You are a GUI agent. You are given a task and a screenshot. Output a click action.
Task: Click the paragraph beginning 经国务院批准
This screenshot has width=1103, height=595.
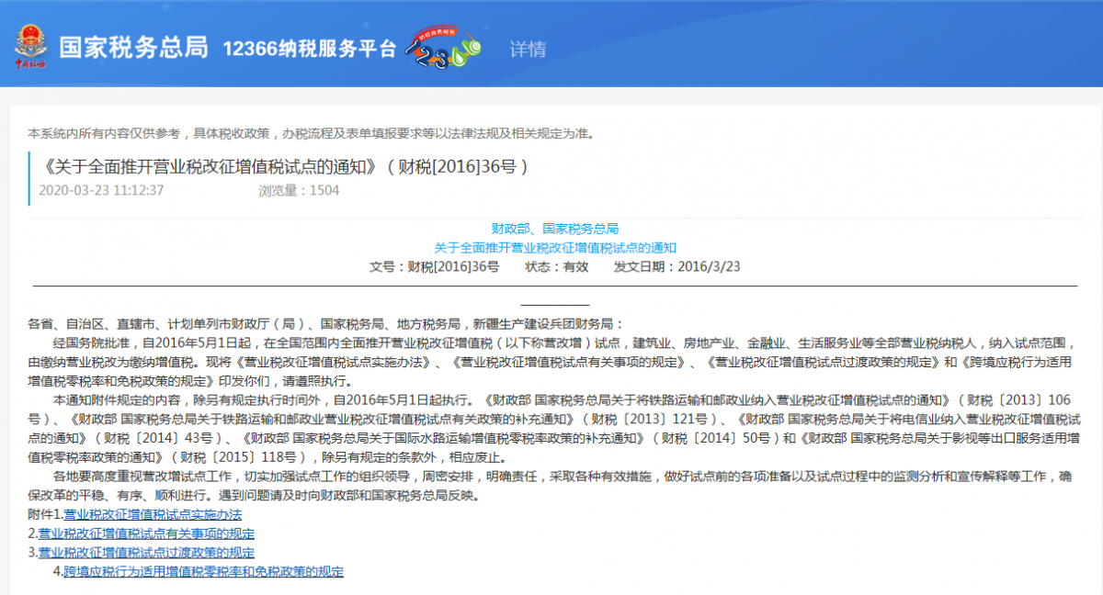(551, 342)
